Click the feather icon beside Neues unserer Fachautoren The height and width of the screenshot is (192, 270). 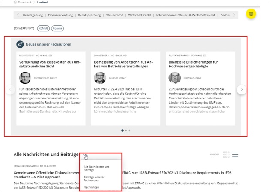(x=20, y=44)
